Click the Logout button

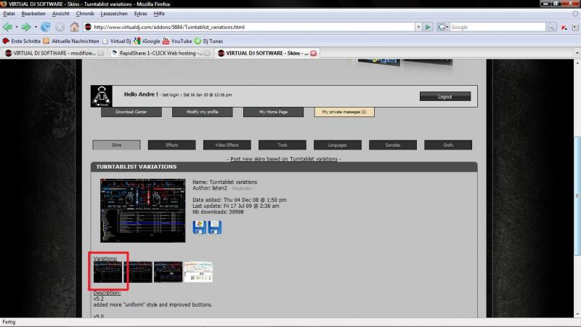[x=445, y=97]
